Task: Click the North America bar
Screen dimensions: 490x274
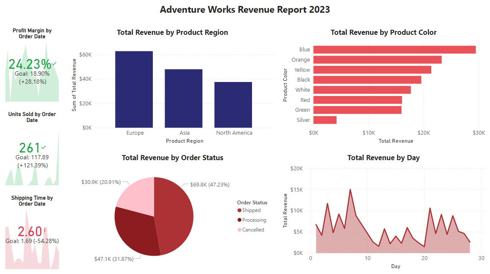Action: (233, 105)
